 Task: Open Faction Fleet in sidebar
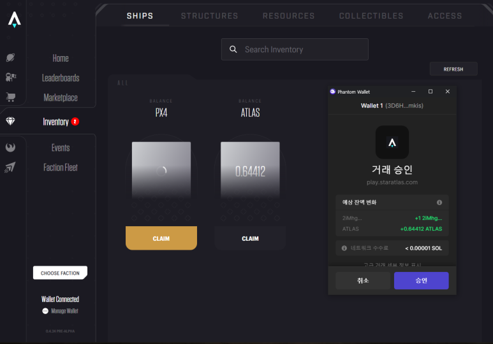pyautogui.click(x=61, y=168)
